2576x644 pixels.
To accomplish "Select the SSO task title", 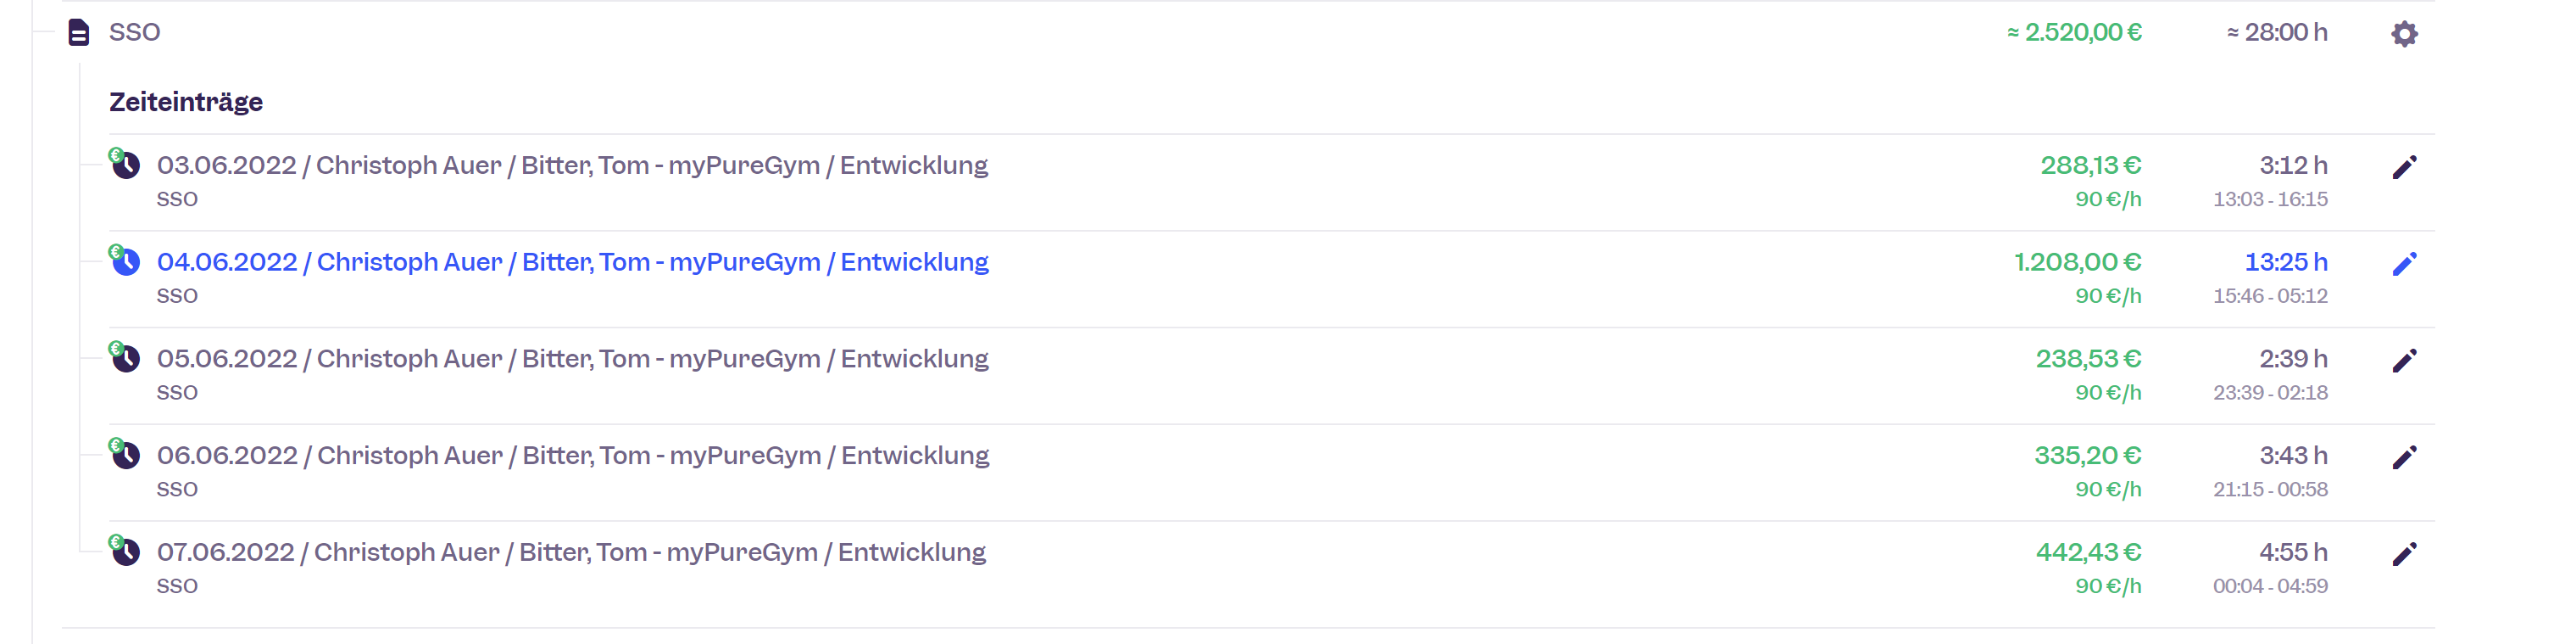I will (134, 33).
